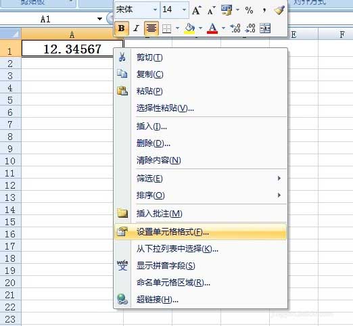The width and height of the screenshot is (353, 326).
Task: Open the fill color dropdown arrow
Action: (x=200, y=28)
